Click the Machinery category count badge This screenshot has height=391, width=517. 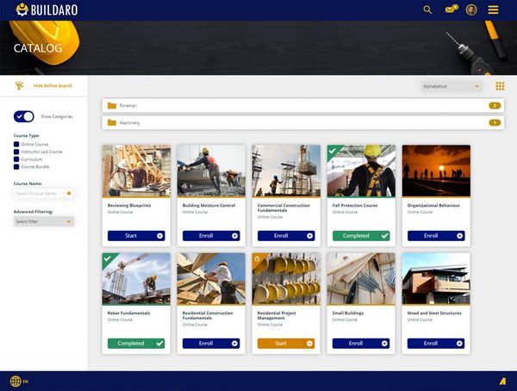495,122
